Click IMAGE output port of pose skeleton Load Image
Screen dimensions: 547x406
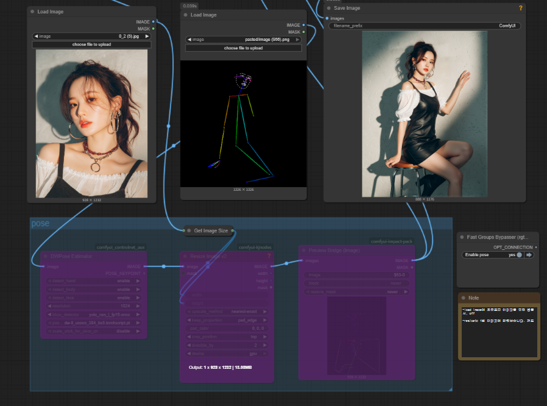[x=304, y=25]
